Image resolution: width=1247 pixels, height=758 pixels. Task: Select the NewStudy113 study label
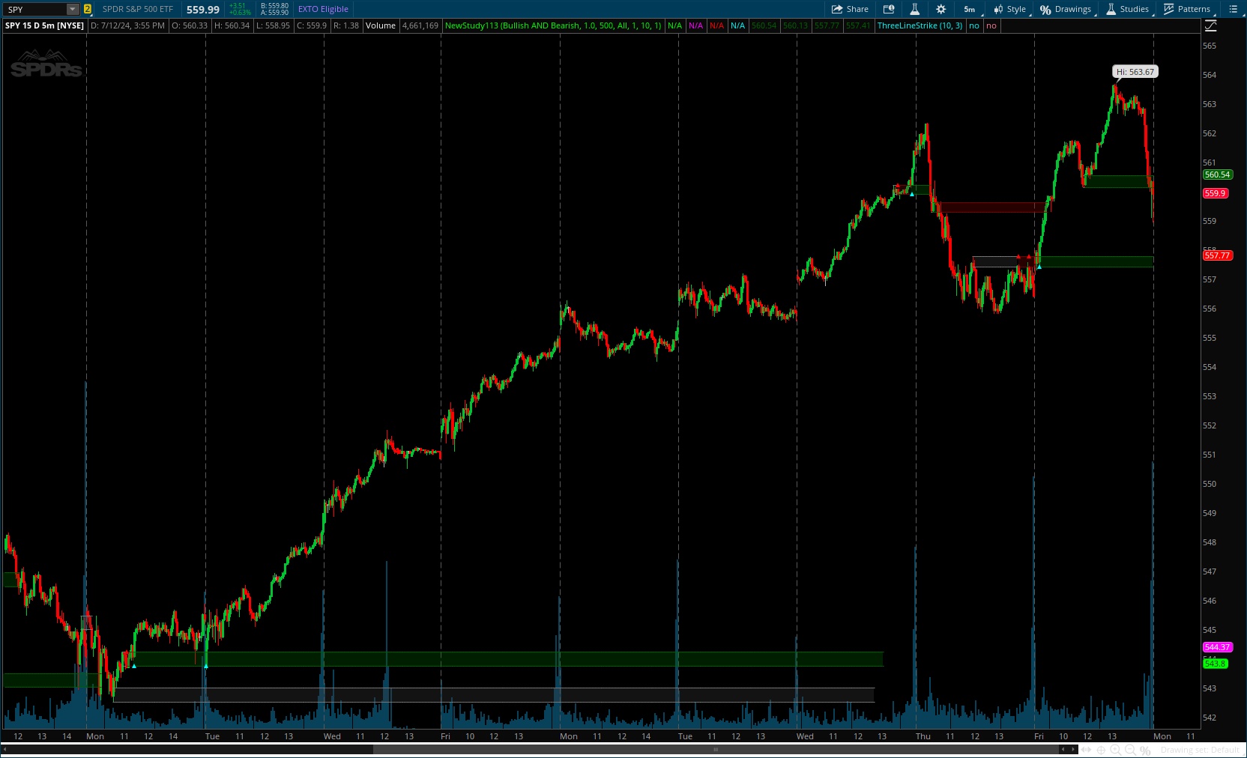(553, 25)
